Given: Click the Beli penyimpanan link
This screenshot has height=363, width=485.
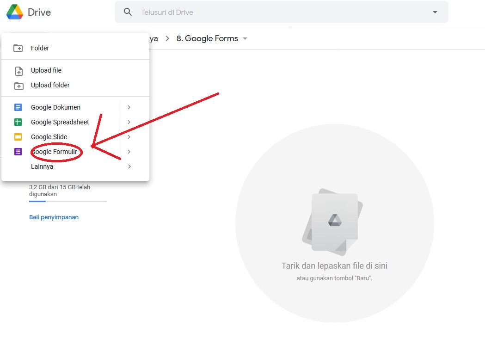Looking at the screenshot, I should pyautogui.click(x=54, y=217).
